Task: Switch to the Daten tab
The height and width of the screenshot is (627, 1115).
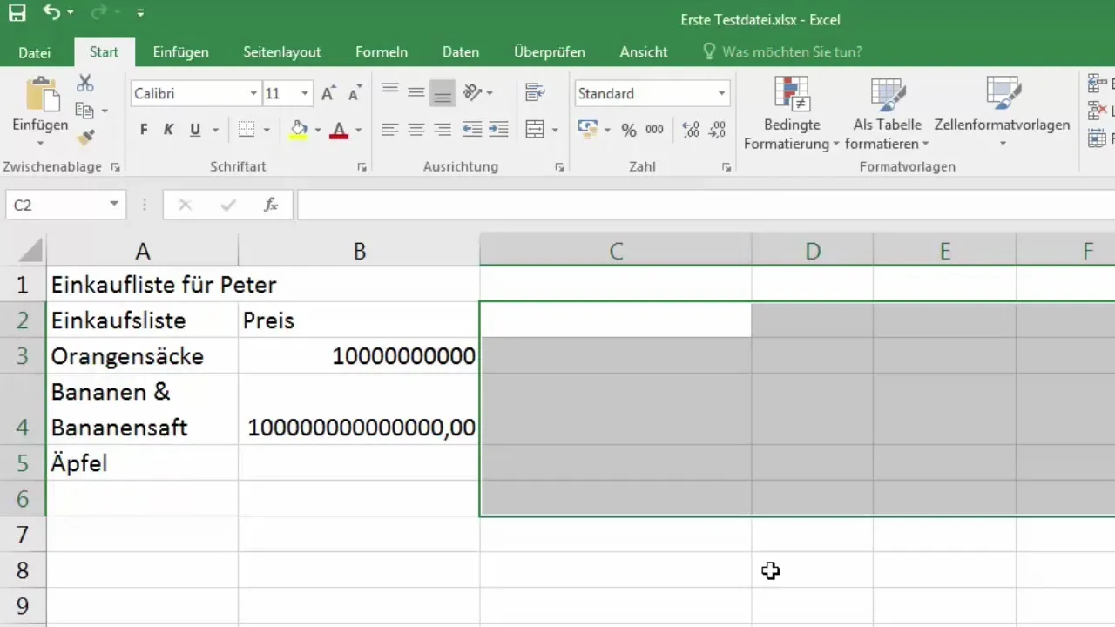Action: pos(461,52)
